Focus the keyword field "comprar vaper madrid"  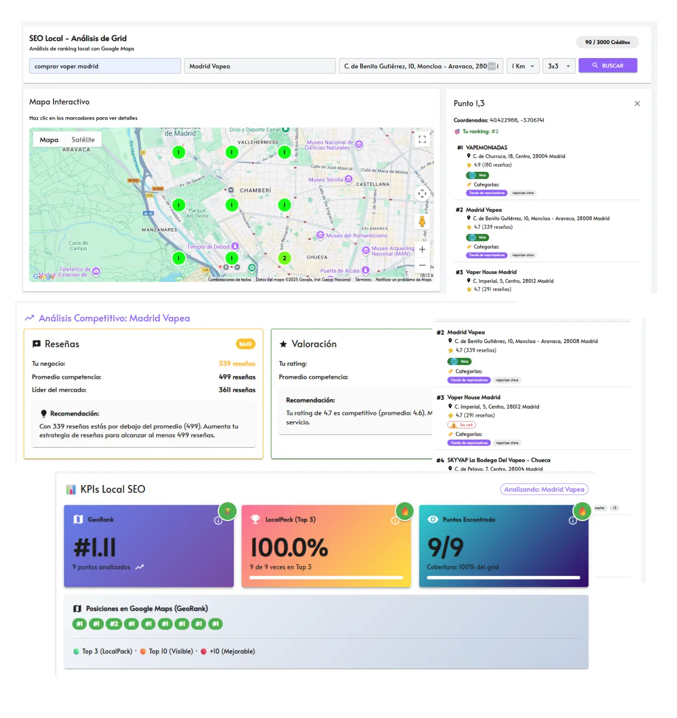tap(105, 66)
